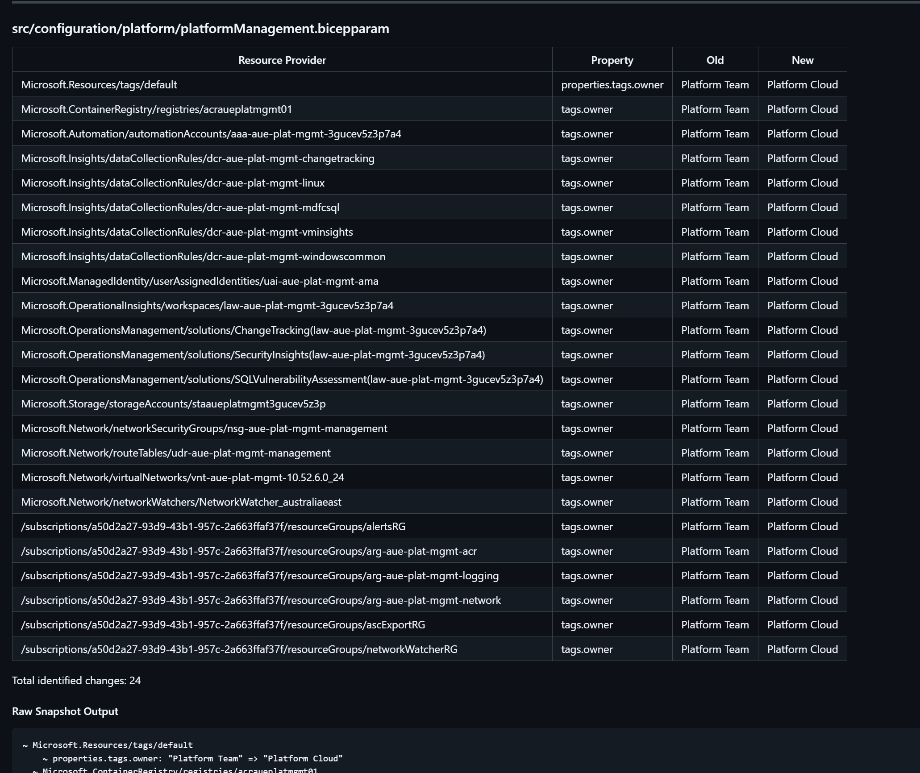Select the Old column header
920x773 pixels.
click(714, 60)
